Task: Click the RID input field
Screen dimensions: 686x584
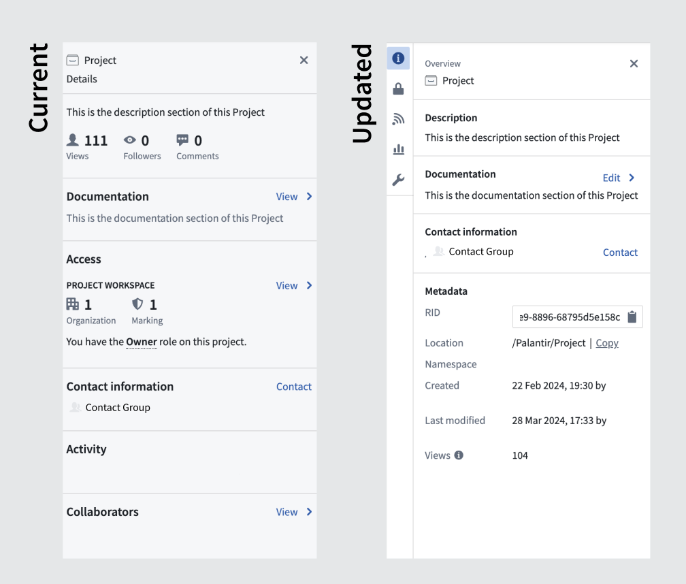Action: pos(577,317)
